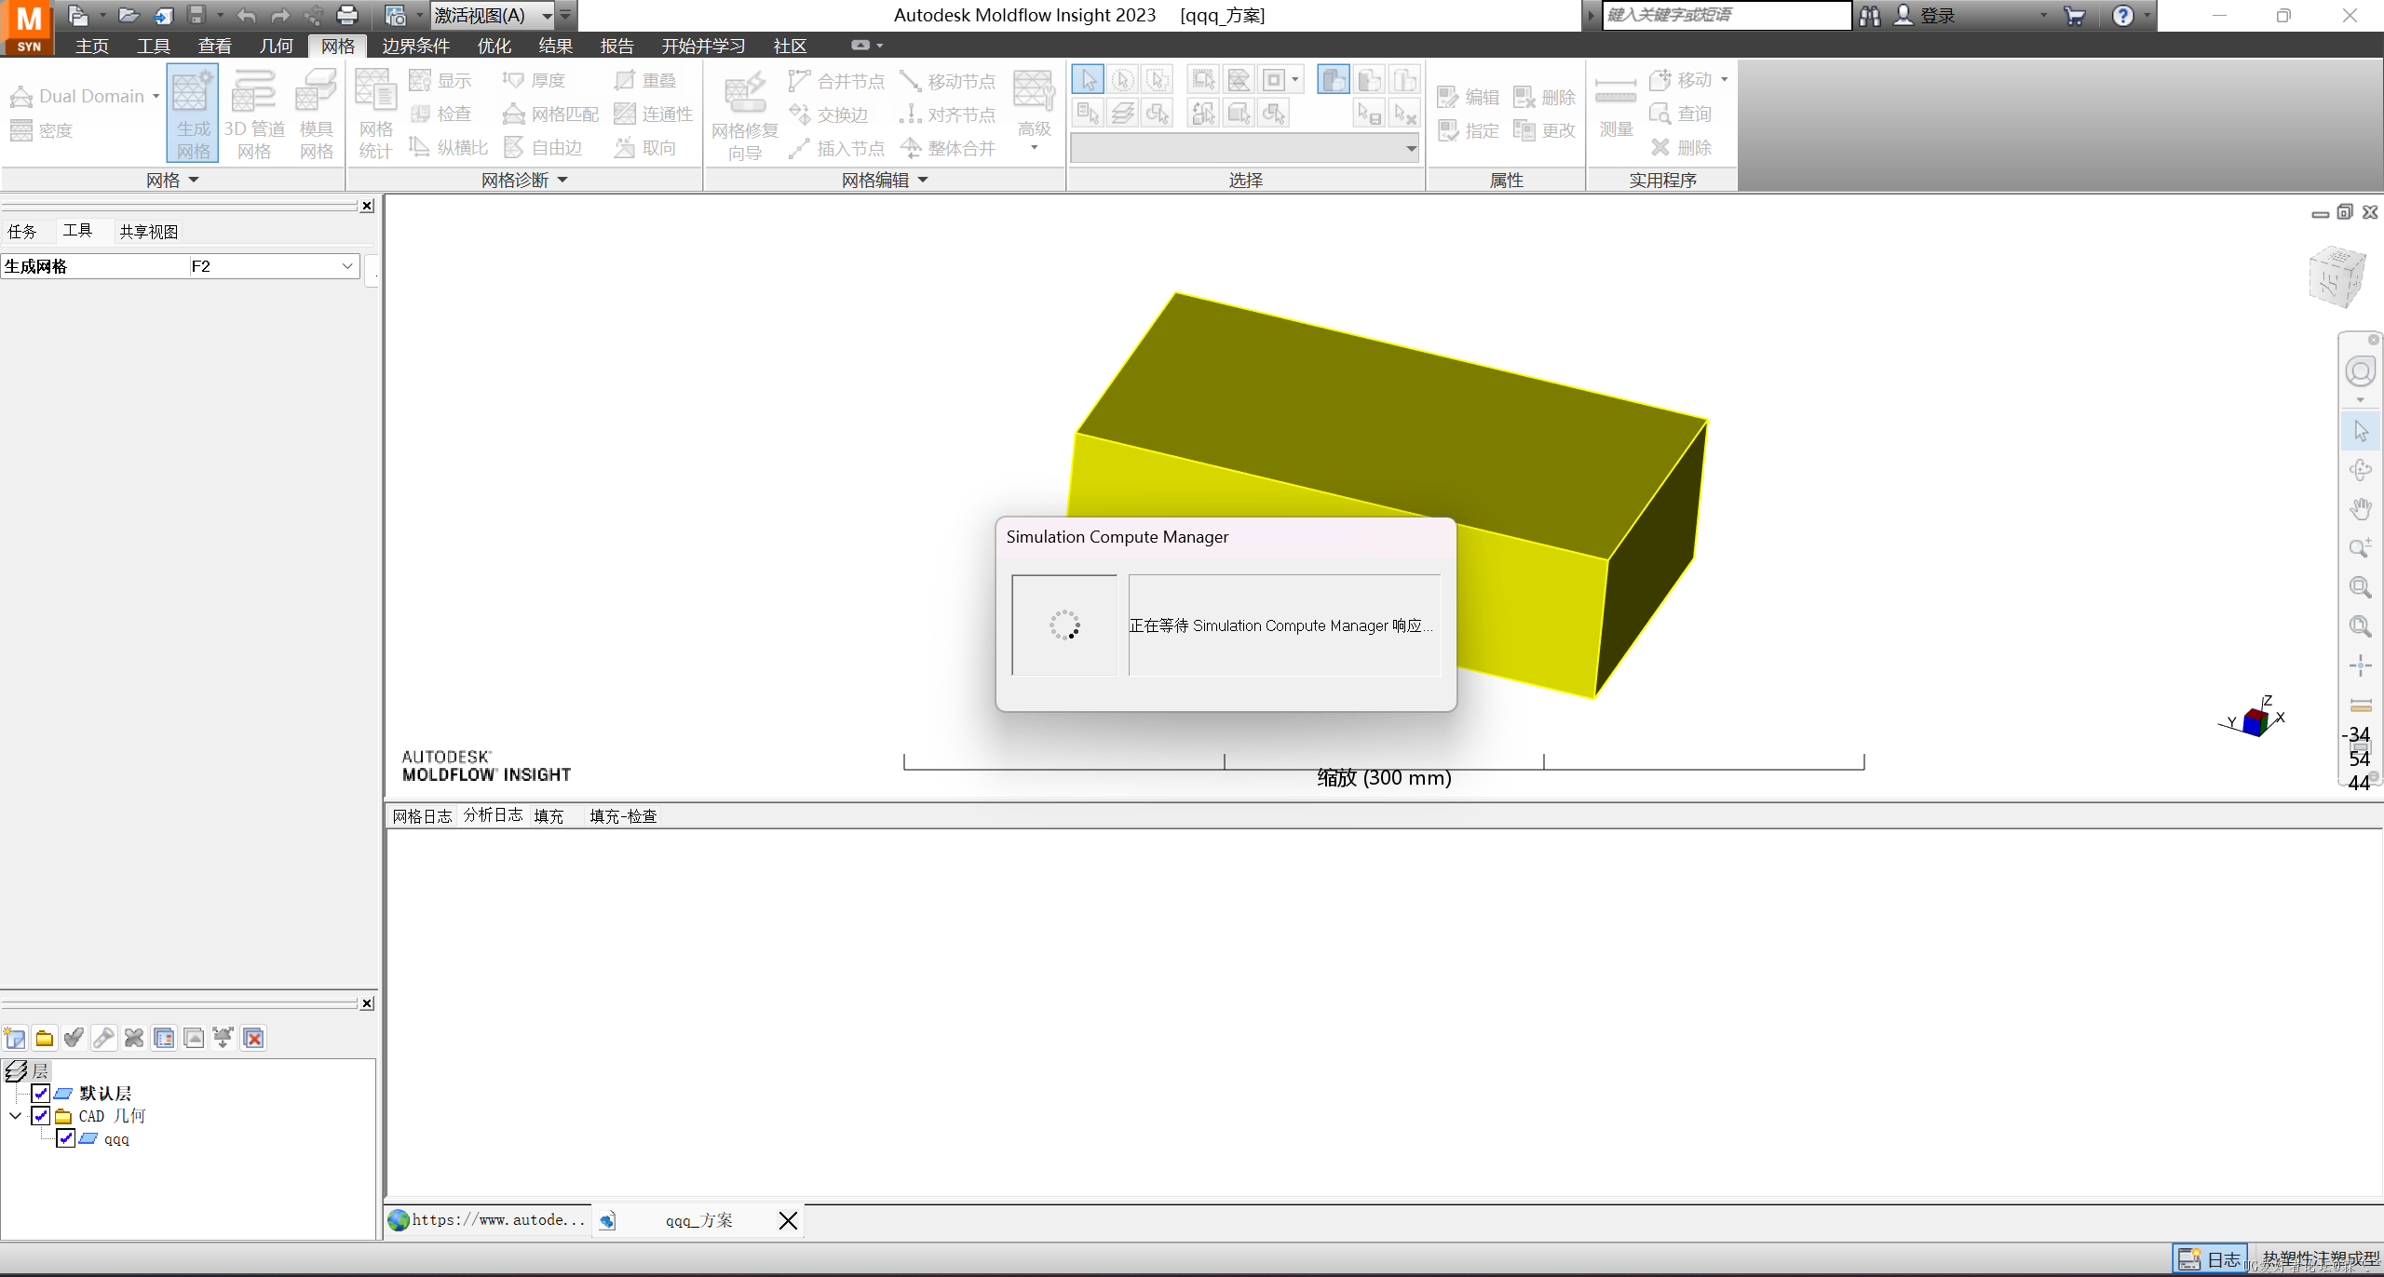
Task: Toggle the qqq layer checkbox
Action: point(65,1138)
